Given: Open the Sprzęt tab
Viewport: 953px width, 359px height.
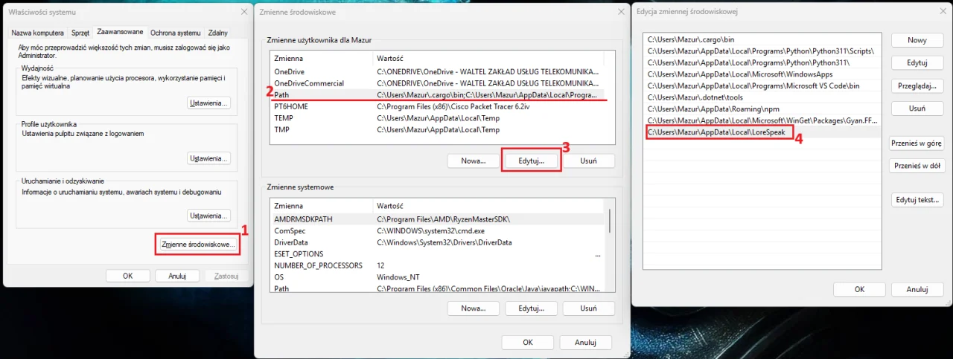Looking at the screenshot, I should (x=80, y=33).
